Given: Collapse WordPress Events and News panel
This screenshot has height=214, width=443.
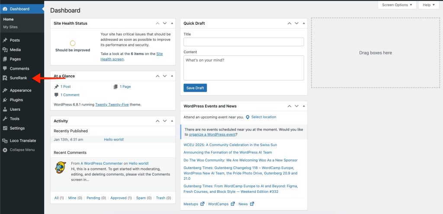Looking at the screenshot, I should click(304, 106).
